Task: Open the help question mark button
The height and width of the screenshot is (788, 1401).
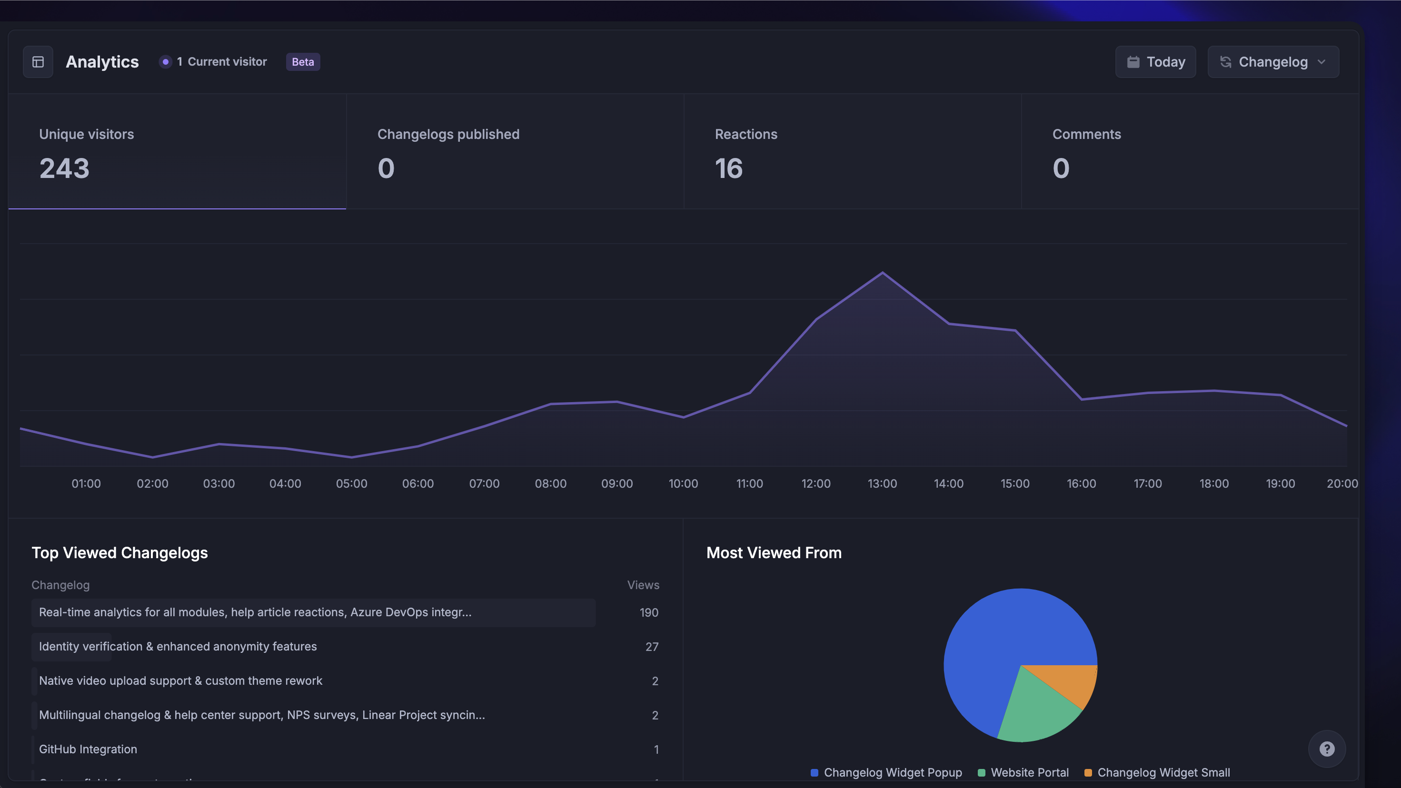Action: pyautogui.click(x=1328, y=749)
